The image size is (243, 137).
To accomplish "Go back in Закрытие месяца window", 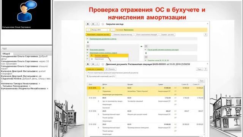I will point(93,24).
